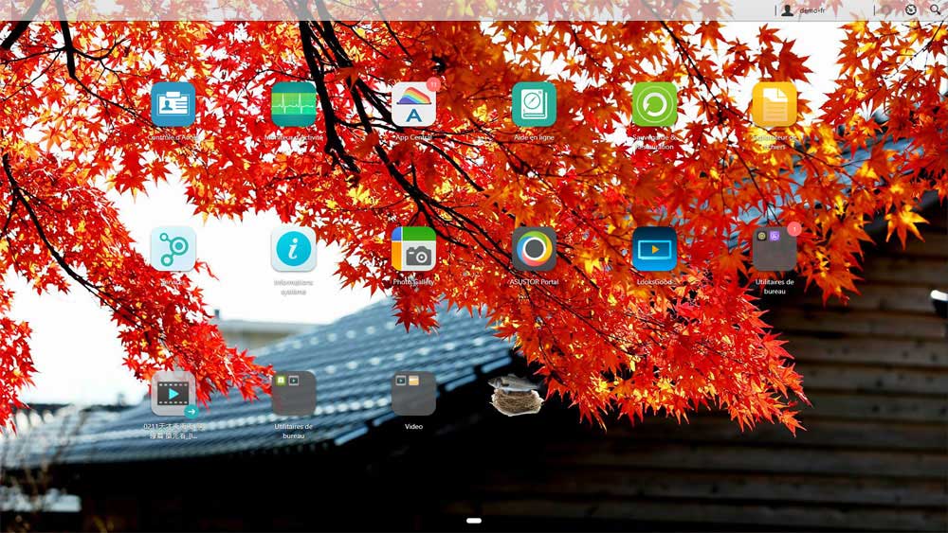
Task: Open the Contrôle d'Accès app
Action: coord(173,105)
